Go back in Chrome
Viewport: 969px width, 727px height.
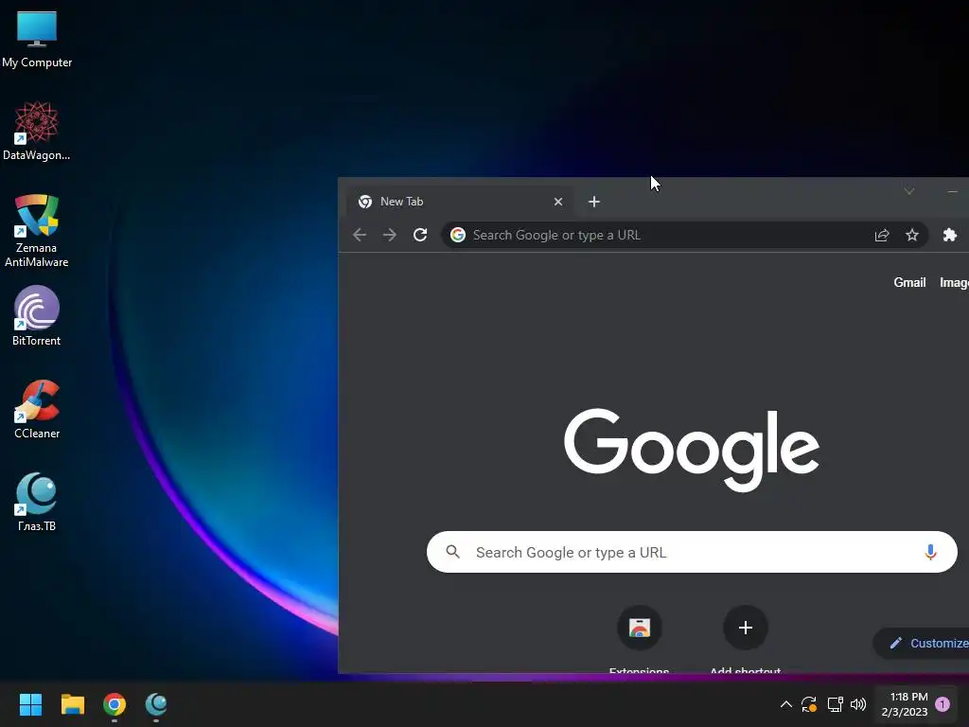pos(360,235)
